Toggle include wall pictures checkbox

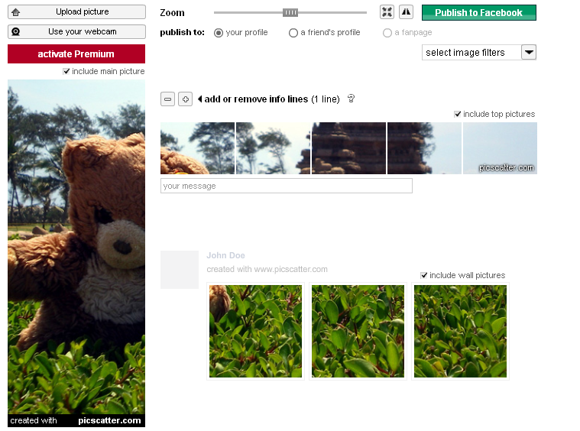tap(424, 275)
